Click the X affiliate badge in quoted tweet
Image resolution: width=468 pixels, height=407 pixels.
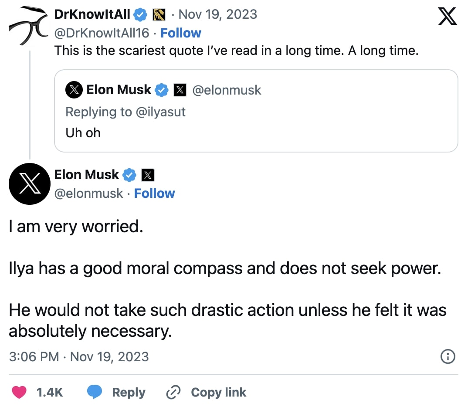[180, 90]
